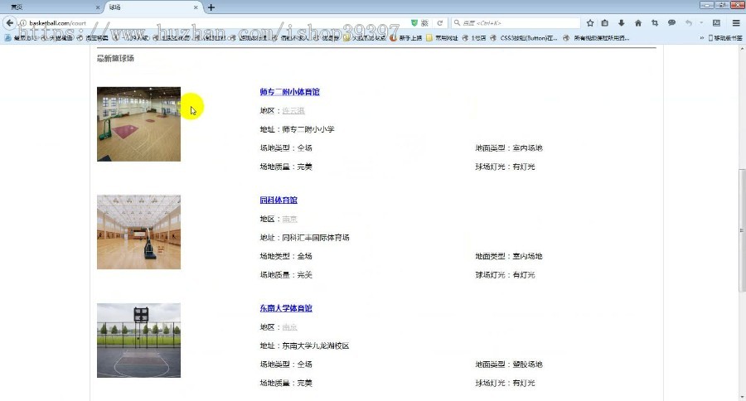Open the 同科体育馆 indoor court thumbnail
746x401 pixels.
(x=138, y=232)
